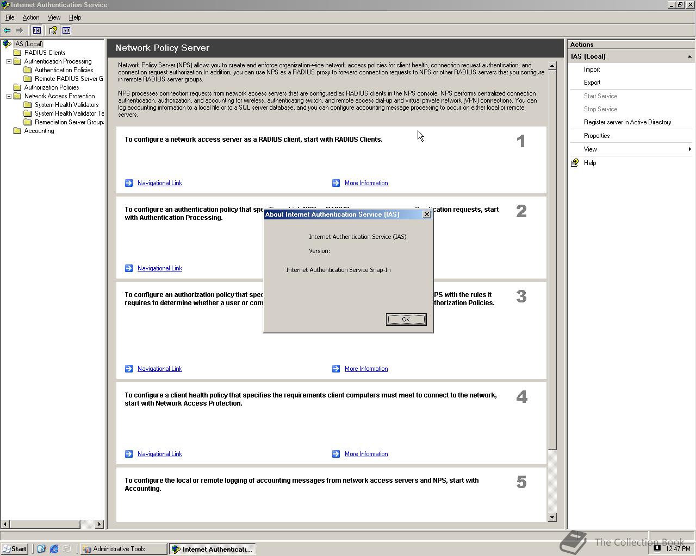Click the system tray notification icon
The height and width of the screenshot is (556, 696).
[x=657, y=548]
